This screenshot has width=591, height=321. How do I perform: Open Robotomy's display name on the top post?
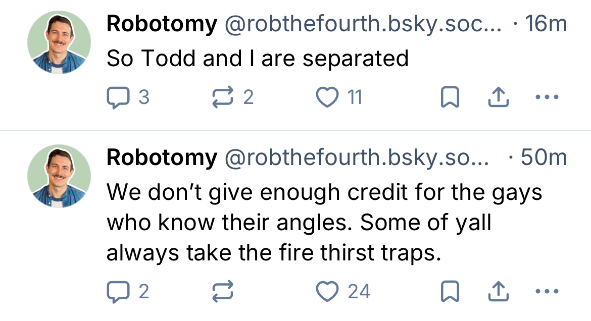(x=162, y=24)
